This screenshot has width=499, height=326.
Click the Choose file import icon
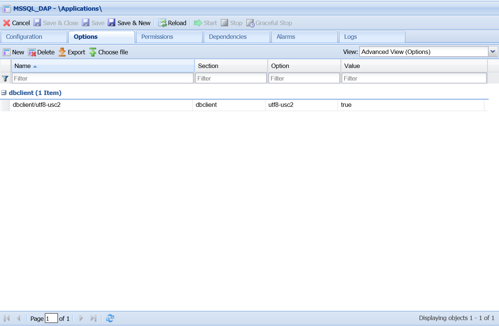[x=93, y=52]
